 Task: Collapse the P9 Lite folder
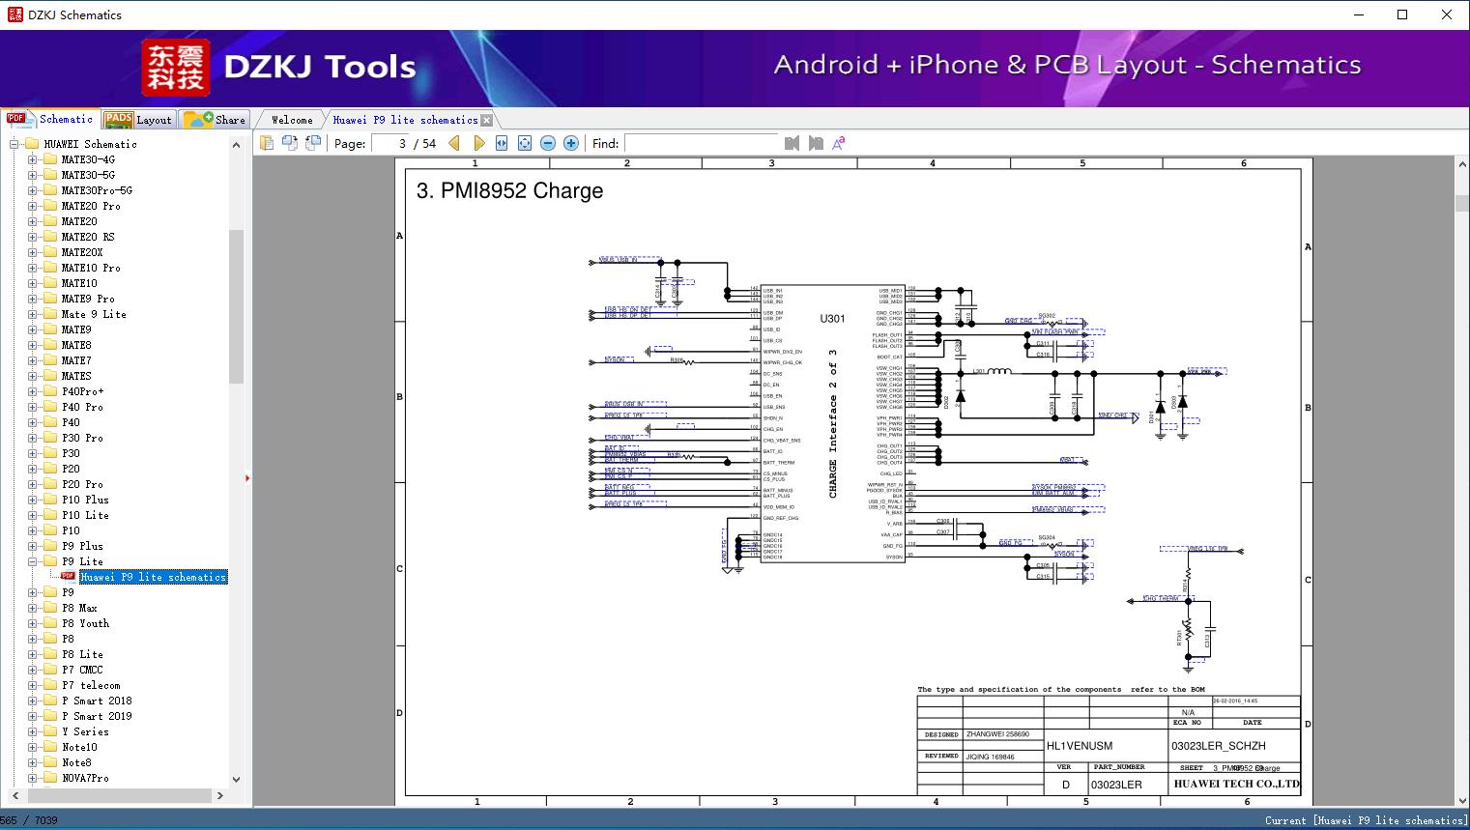click(x=32, y=561)
